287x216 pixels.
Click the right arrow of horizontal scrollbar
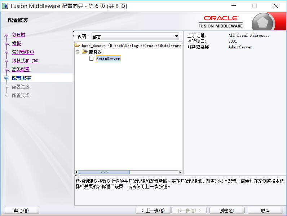coord(180,172)
